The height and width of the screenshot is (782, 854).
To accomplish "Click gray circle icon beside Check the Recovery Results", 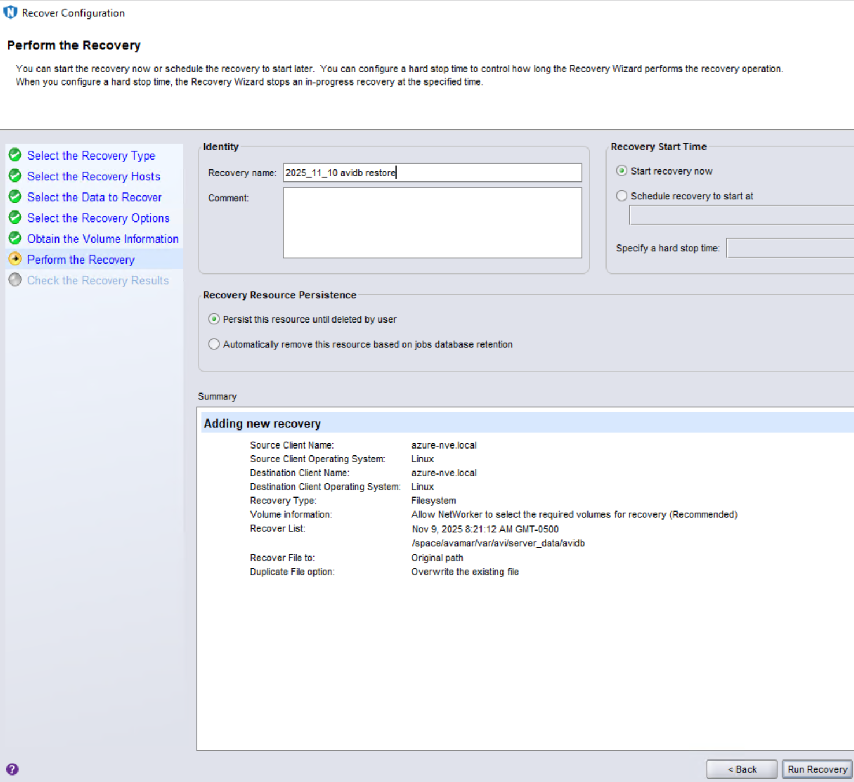I will (x=15, y=280).
